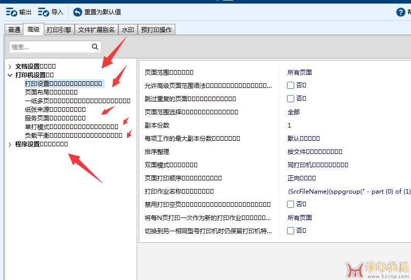This screenshot has width=411, height=280.
Task: Open 将每N页打印一次 value 所有页面
Action: pyautogui.click(x=300, y=217)
